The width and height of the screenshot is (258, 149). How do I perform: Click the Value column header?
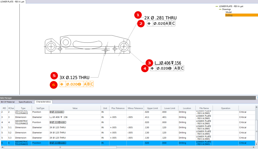coord(75,108)
